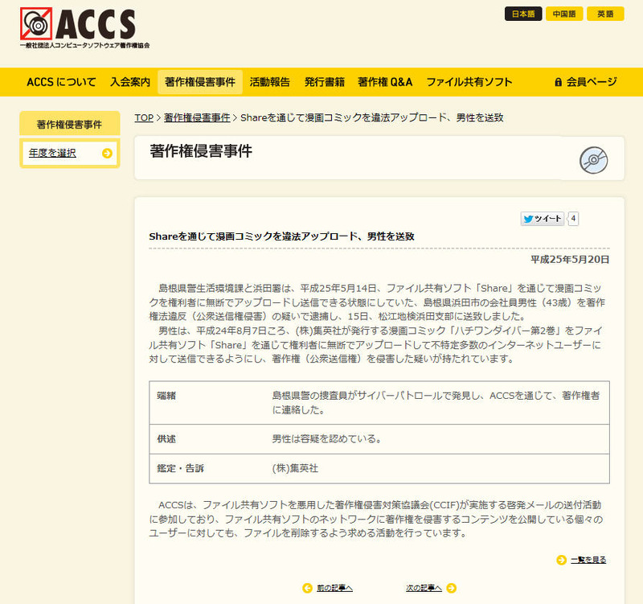Open the 入会案内 menu item
Image resolution: width=643 pixels, height=604 pixels.
pyautogui.click(x=130, y=82)
